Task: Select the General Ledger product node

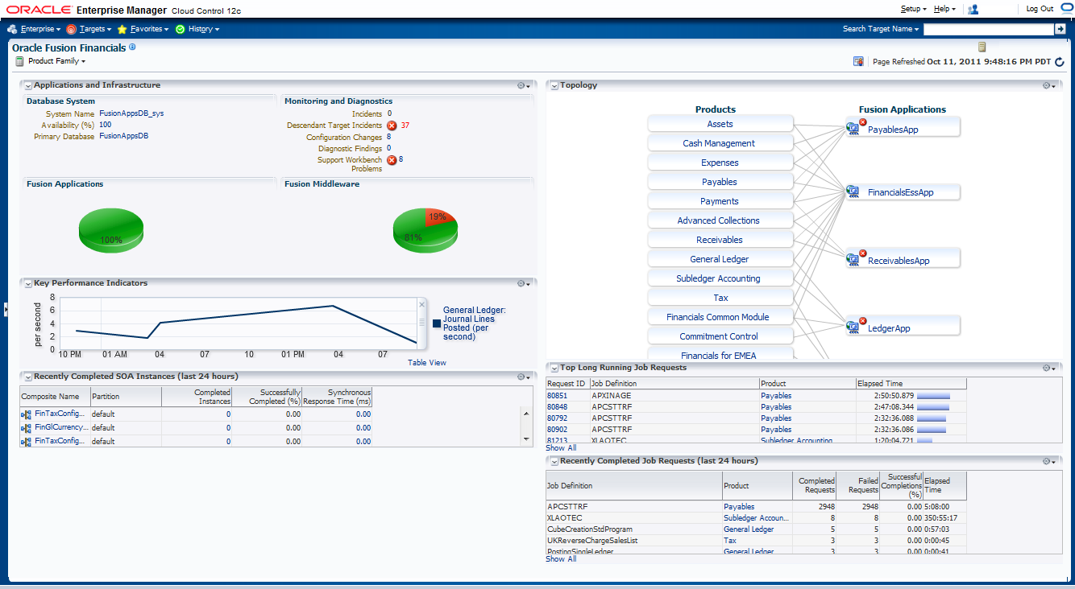Action: pyautogui.click(x=720, y=259)
